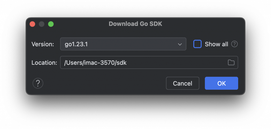Click the Version label
This screenshot has width=271, height=129.
coord(43,44)
